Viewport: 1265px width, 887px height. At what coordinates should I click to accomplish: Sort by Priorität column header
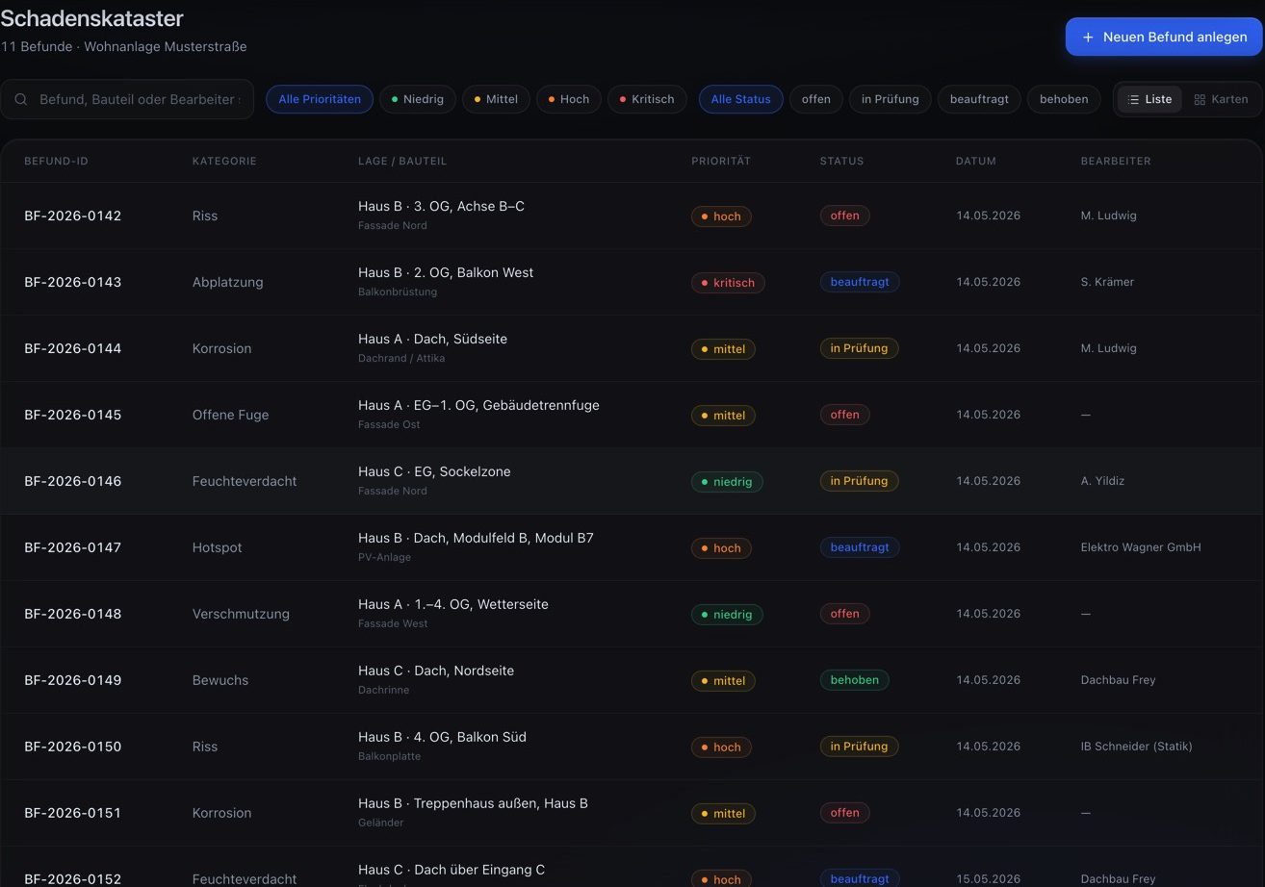721,161
